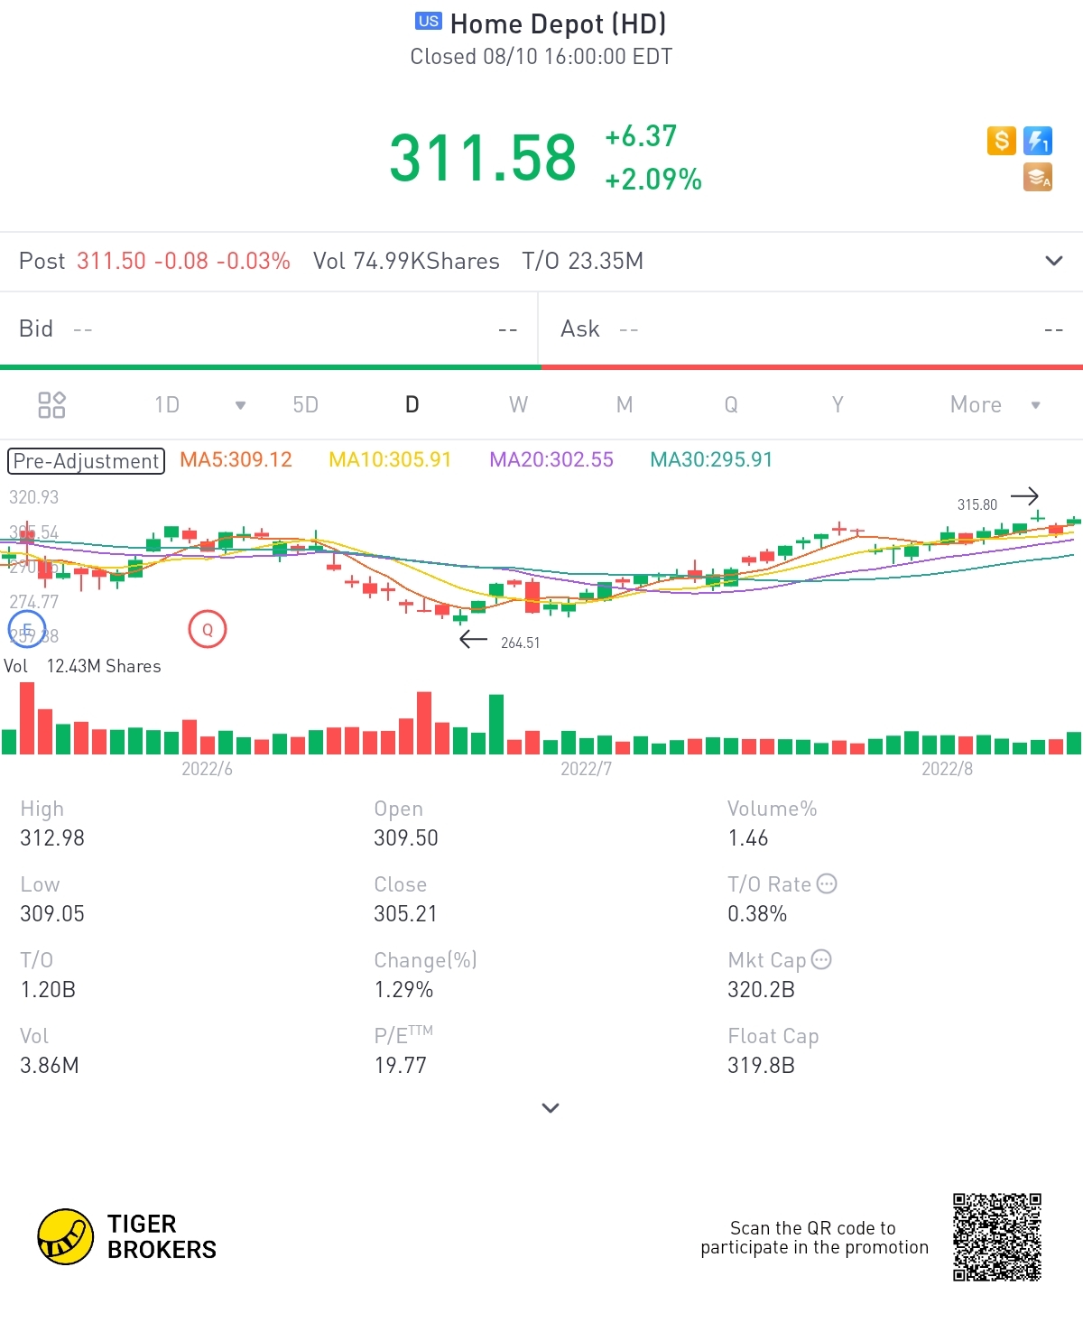The width and height of the screenshot is (1083, 1341).
Task: Tap the Closed 08/10 16:00:00 EDT status
Action: [541, 56]
